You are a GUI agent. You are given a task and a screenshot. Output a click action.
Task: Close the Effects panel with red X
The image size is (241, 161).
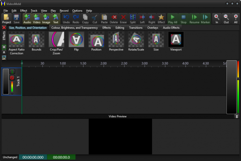click(x=4, y=28)
